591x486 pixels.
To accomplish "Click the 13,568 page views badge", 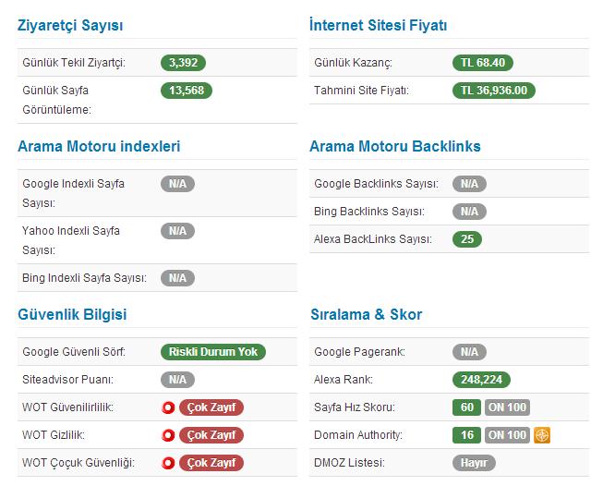I will pyautogui.click(x=187, y=91).
